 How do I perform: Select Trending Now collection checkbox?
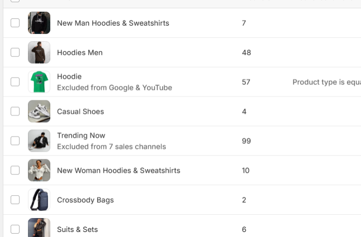(x=15, y=141)
